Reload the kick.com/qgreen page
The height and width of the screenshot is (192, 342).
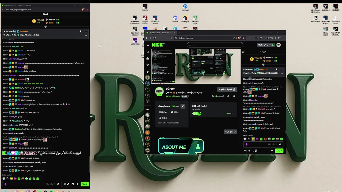[x=154, y=38]
